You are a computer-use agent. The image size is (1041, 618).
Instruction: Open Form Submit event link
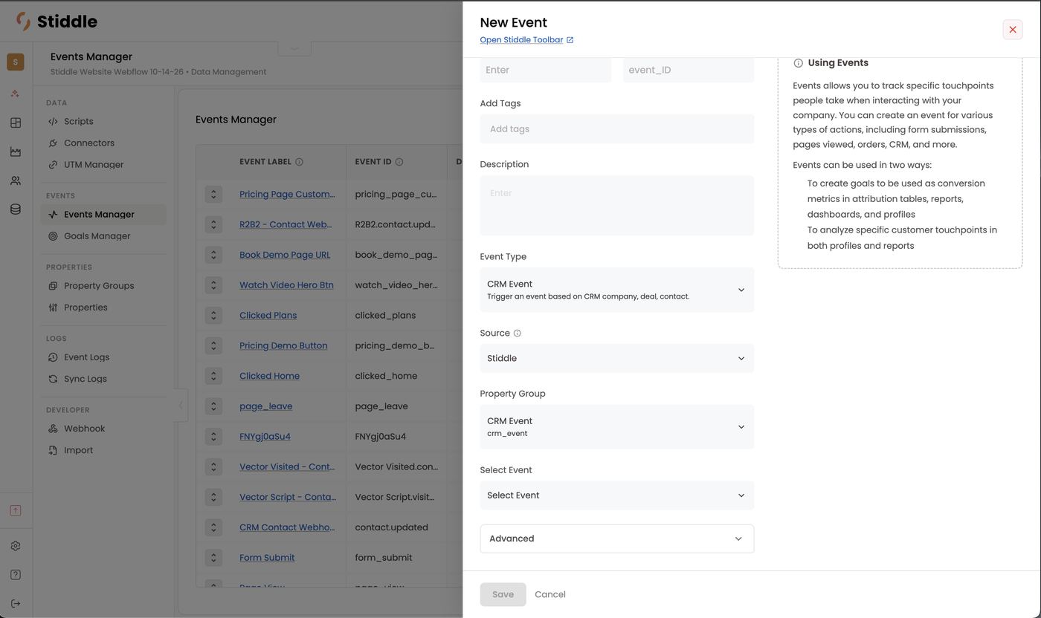tap(267, 558)
